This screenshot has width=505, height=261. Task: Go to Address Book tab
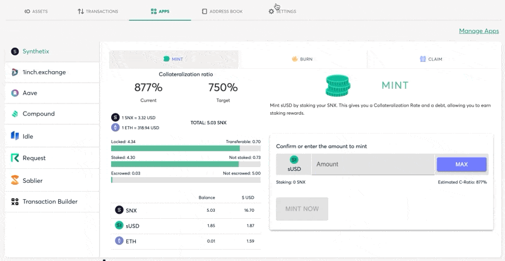click(x=222, y=11)
